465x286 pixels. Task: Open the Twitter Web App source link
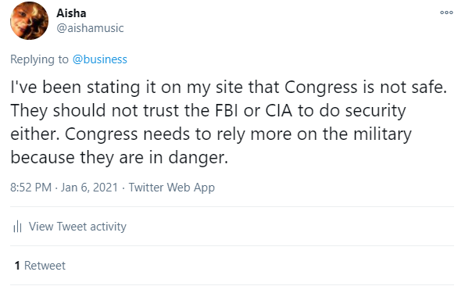coord(171,188)
